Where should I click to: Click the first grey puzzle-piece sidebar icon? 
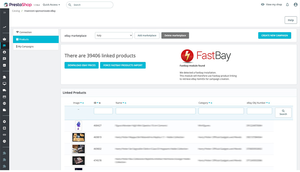coord(4,153)
